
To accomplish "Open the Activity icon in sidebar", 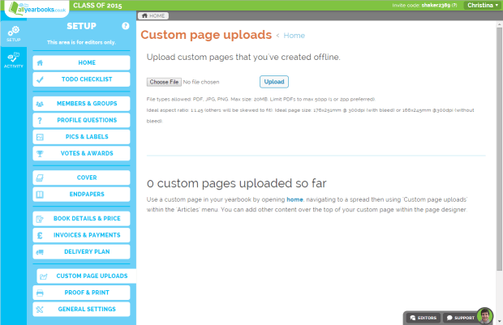I will click(14, 60).
